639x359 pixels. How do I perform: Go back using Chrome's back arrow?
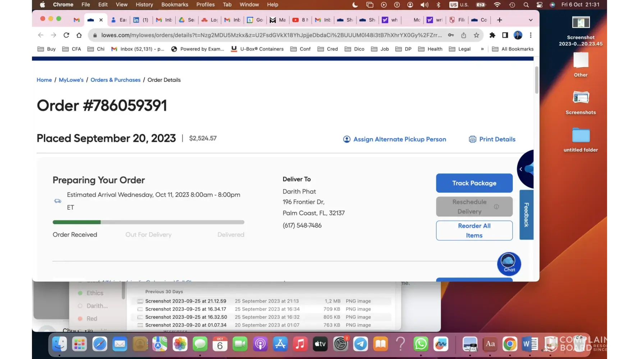tap(41, 35)
